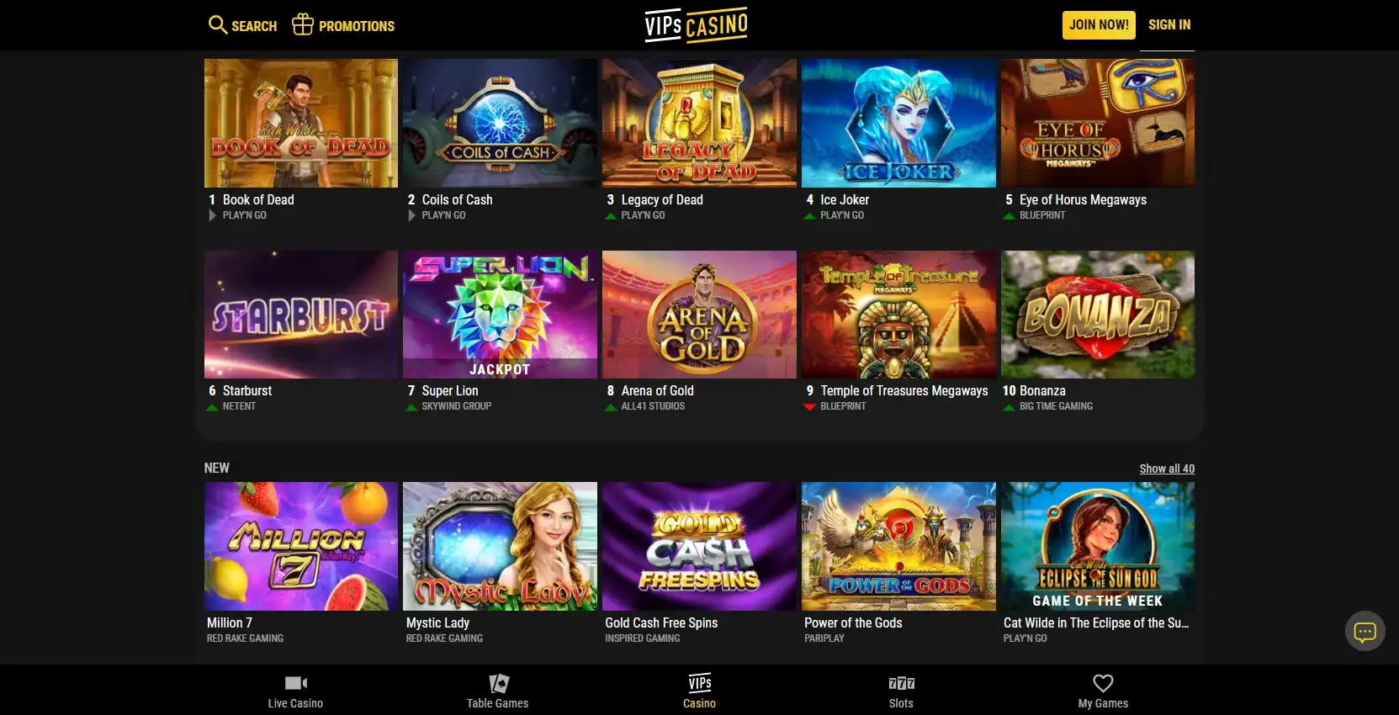Click the Join Now button
This screenshot has height=715, width=1399.
(1099, 24)
